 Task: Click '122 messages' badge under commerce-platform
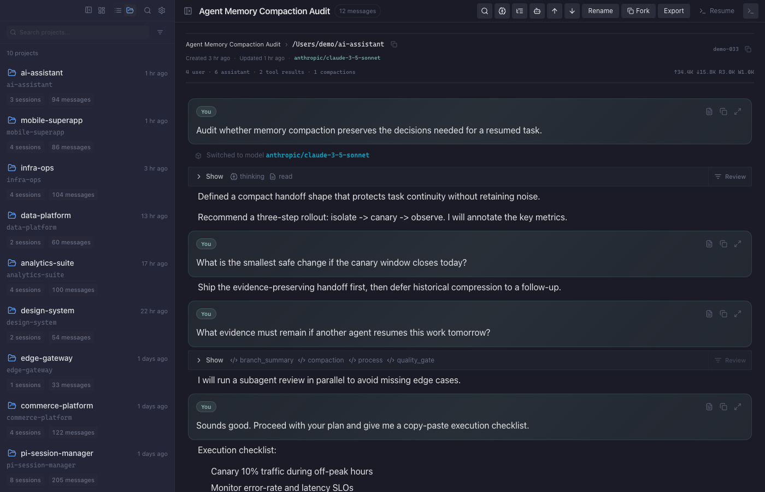tap(73, 432)
